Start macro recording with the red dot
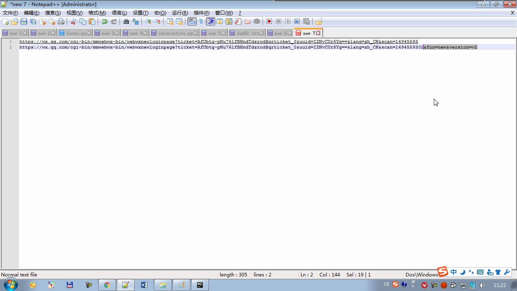 coord(269,21)
